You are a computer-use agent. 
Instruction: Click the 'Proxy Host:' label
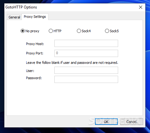pos(35,44)
